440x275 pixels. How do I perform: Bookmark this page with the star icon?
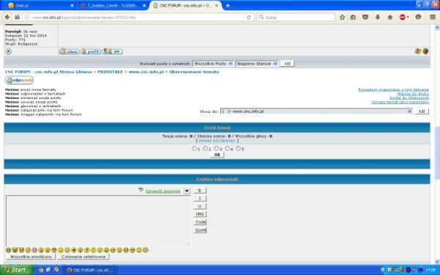[x=342, y=18]
